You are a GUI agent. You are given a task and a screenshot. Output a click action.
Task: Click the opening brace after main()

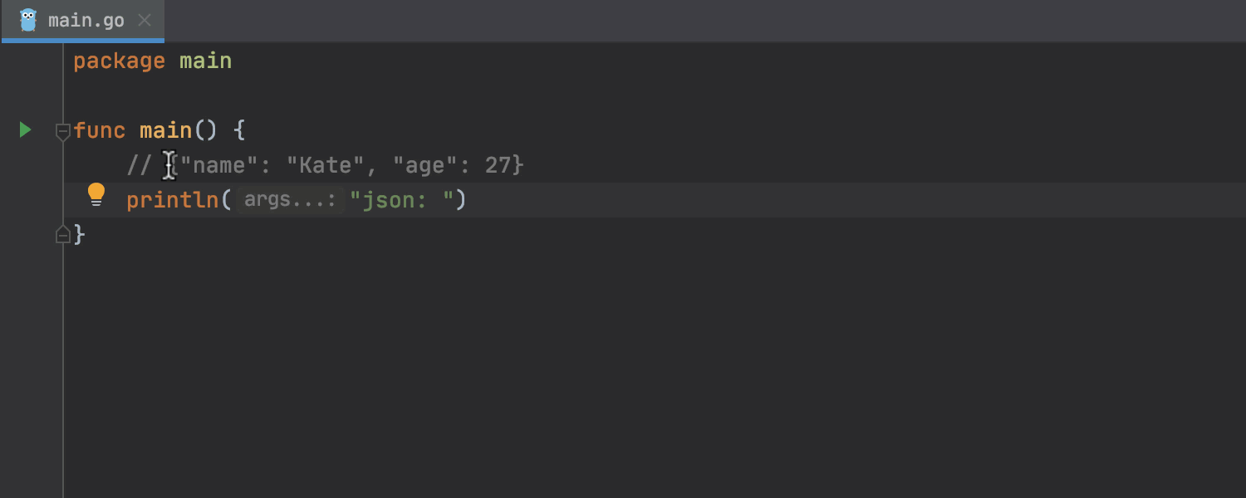coord(239,130)
